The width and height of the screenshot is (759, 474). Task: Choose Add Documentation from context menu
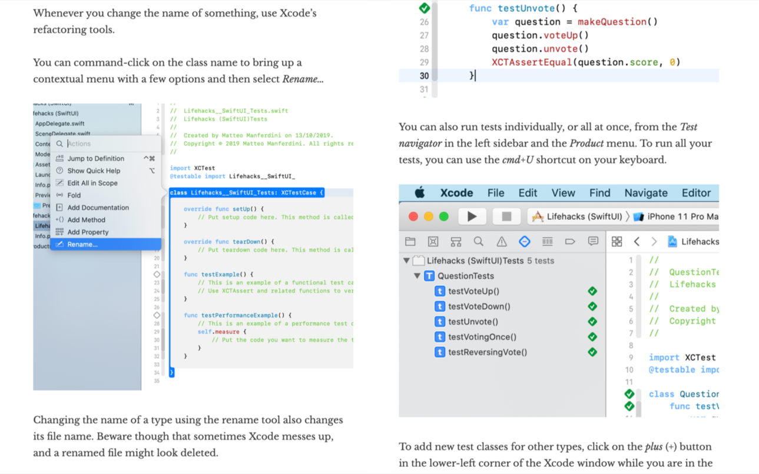click(106, 208)
